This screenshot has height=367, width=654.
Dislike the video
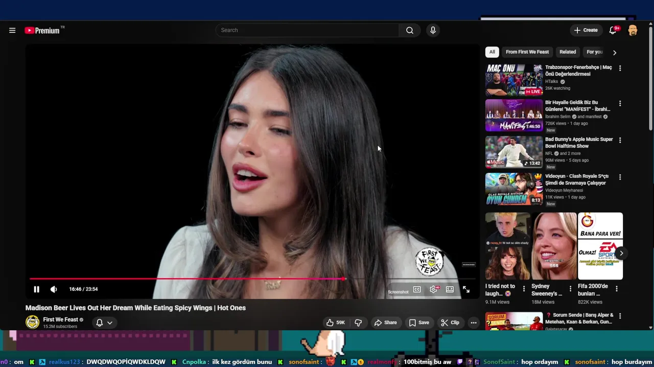coord(358,323)
